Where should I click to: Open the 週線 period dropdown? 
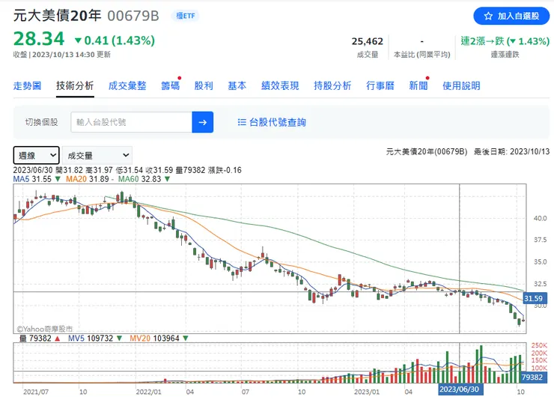point(37,155)
